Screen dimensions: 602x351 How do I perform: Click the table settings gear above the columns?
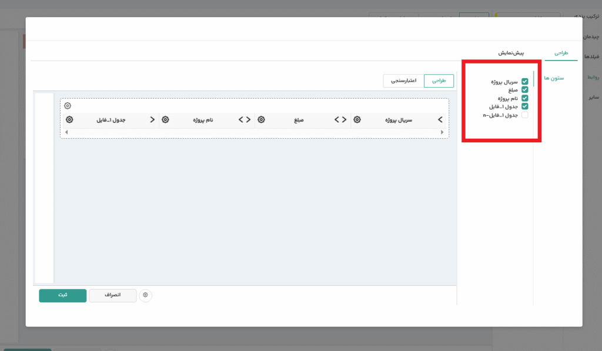(x=68, y=106)
